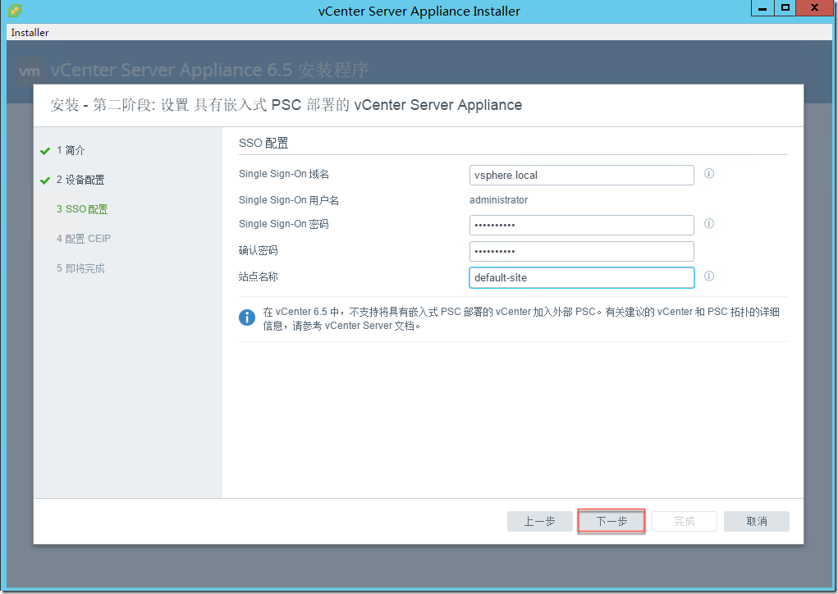Focus the 确认密码 field

[581, 251]
